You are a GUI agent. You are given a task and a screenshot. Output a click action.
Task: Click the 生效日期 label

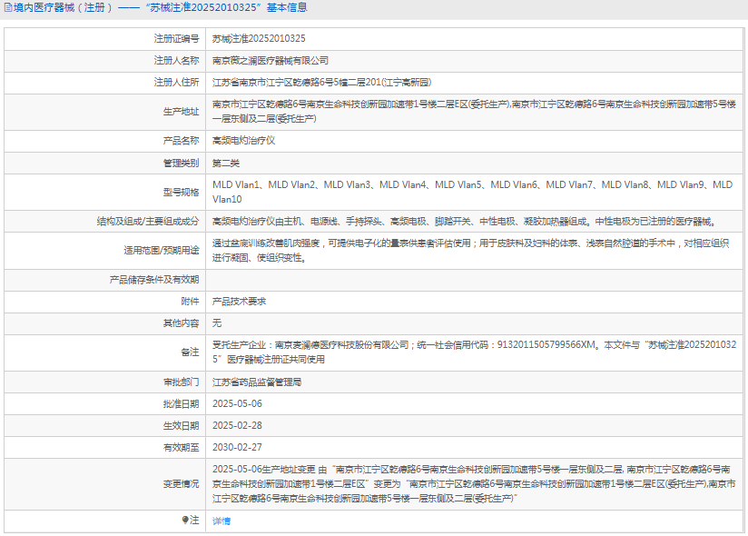(x=182, y=426)
